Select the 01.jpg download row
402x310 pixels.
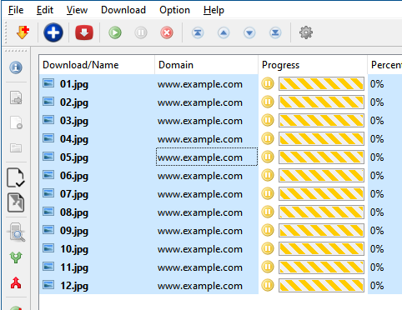221,83
